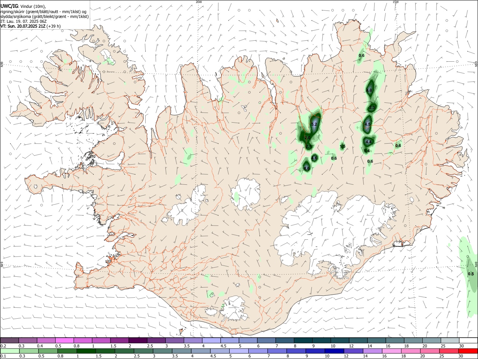
Task: Click the pale green 0.1 swatch in lower legend
Action: point(10,351)
